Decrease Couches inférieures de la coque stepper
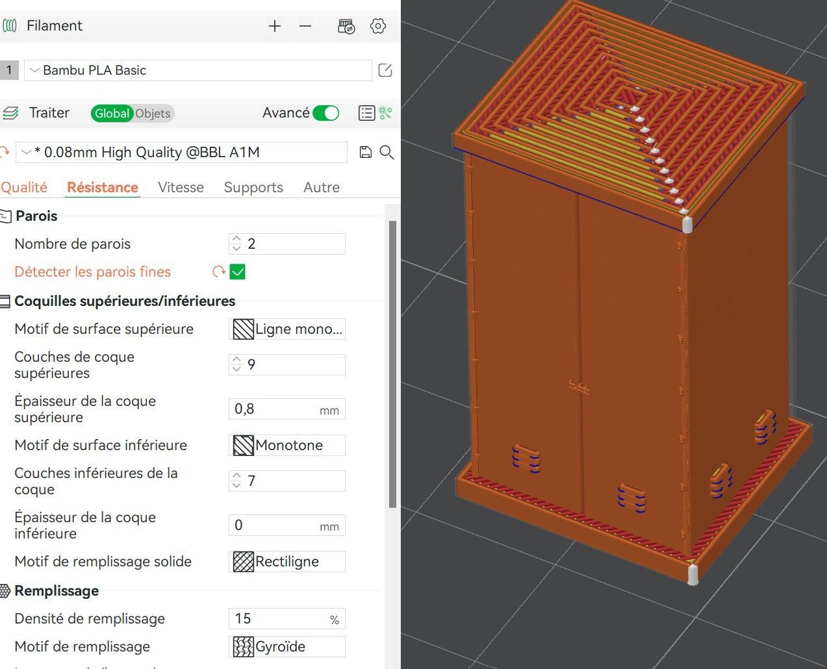Image resolution: width=827 pixels, height=669 pixels. click(x=236, y=485)
